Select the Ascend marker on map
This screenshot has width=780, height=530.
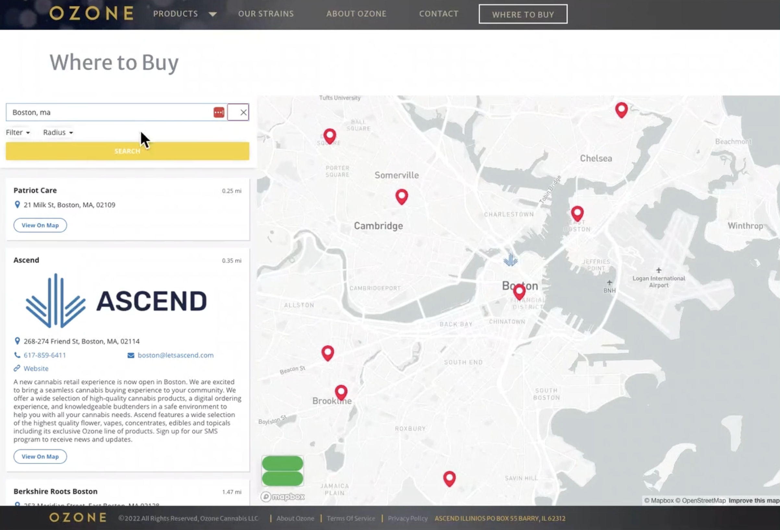tap(510, 259)
